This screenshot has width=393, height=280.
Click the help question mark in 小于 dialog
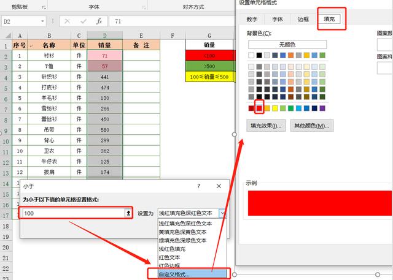(198, 186)
